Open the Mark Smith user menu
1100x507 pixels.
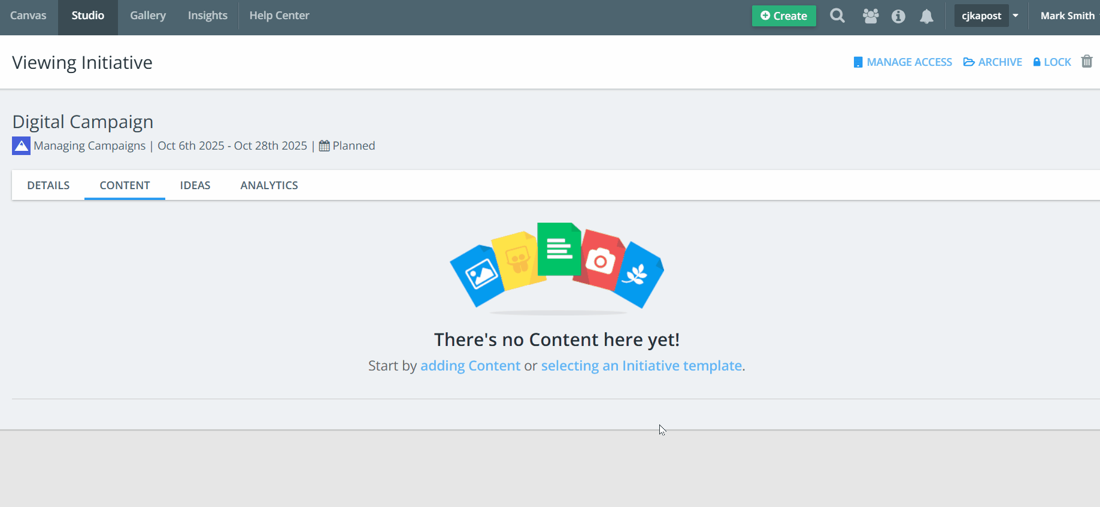pyautogui.click(x=1067, y=16)
